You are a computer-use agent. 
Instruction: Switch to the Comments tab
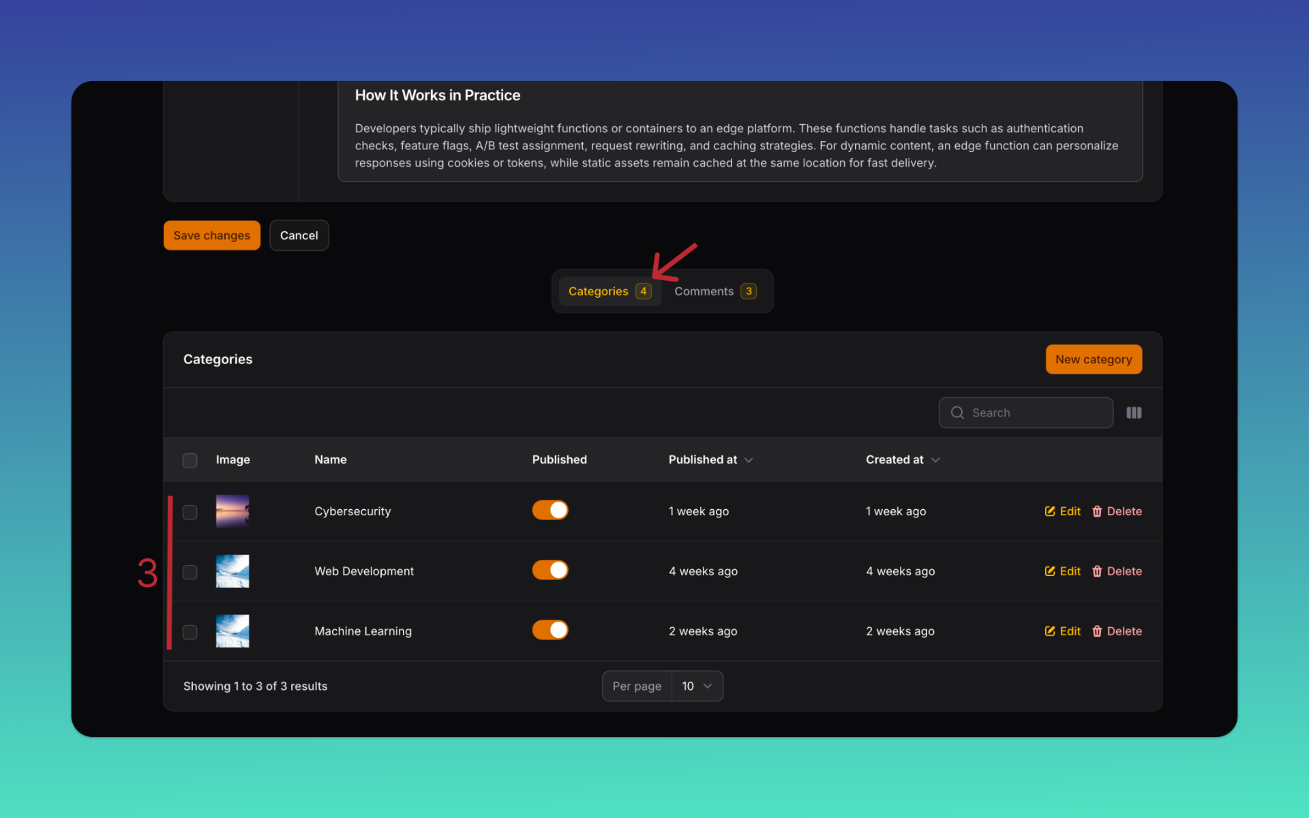(714, 291)
